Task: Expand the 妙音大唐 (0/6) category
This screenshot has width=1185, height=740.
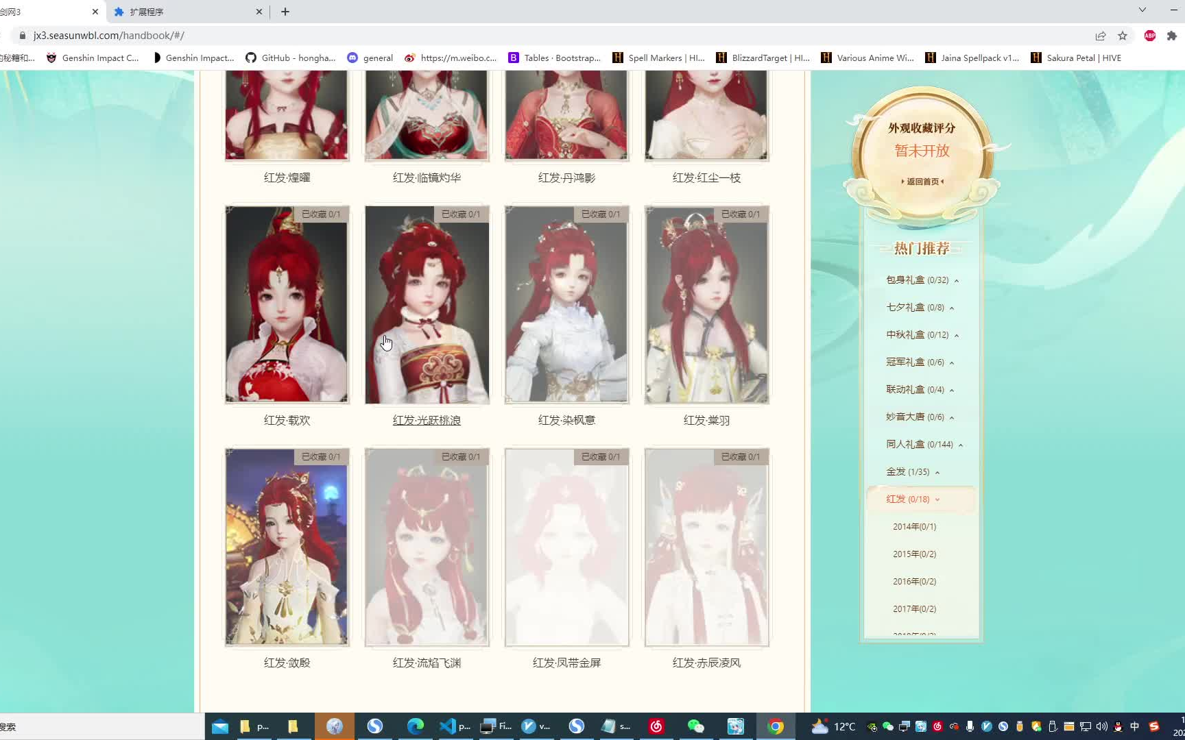Action: [x=920, y=417]
